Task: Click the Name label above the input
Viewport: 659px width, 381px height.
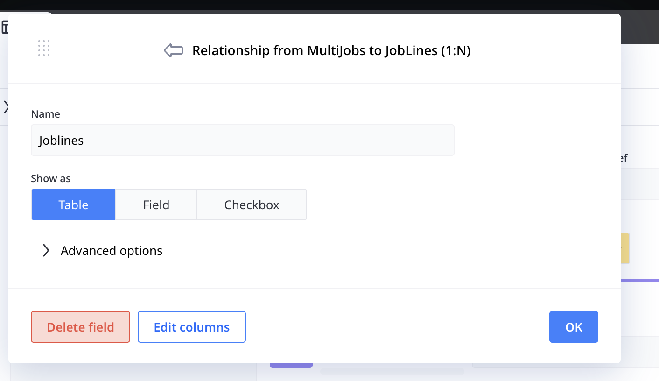Action: 45,114
